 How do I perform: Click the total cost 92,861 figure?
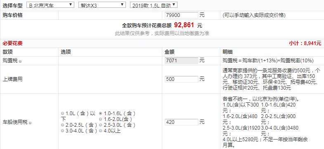coord(184,25)
